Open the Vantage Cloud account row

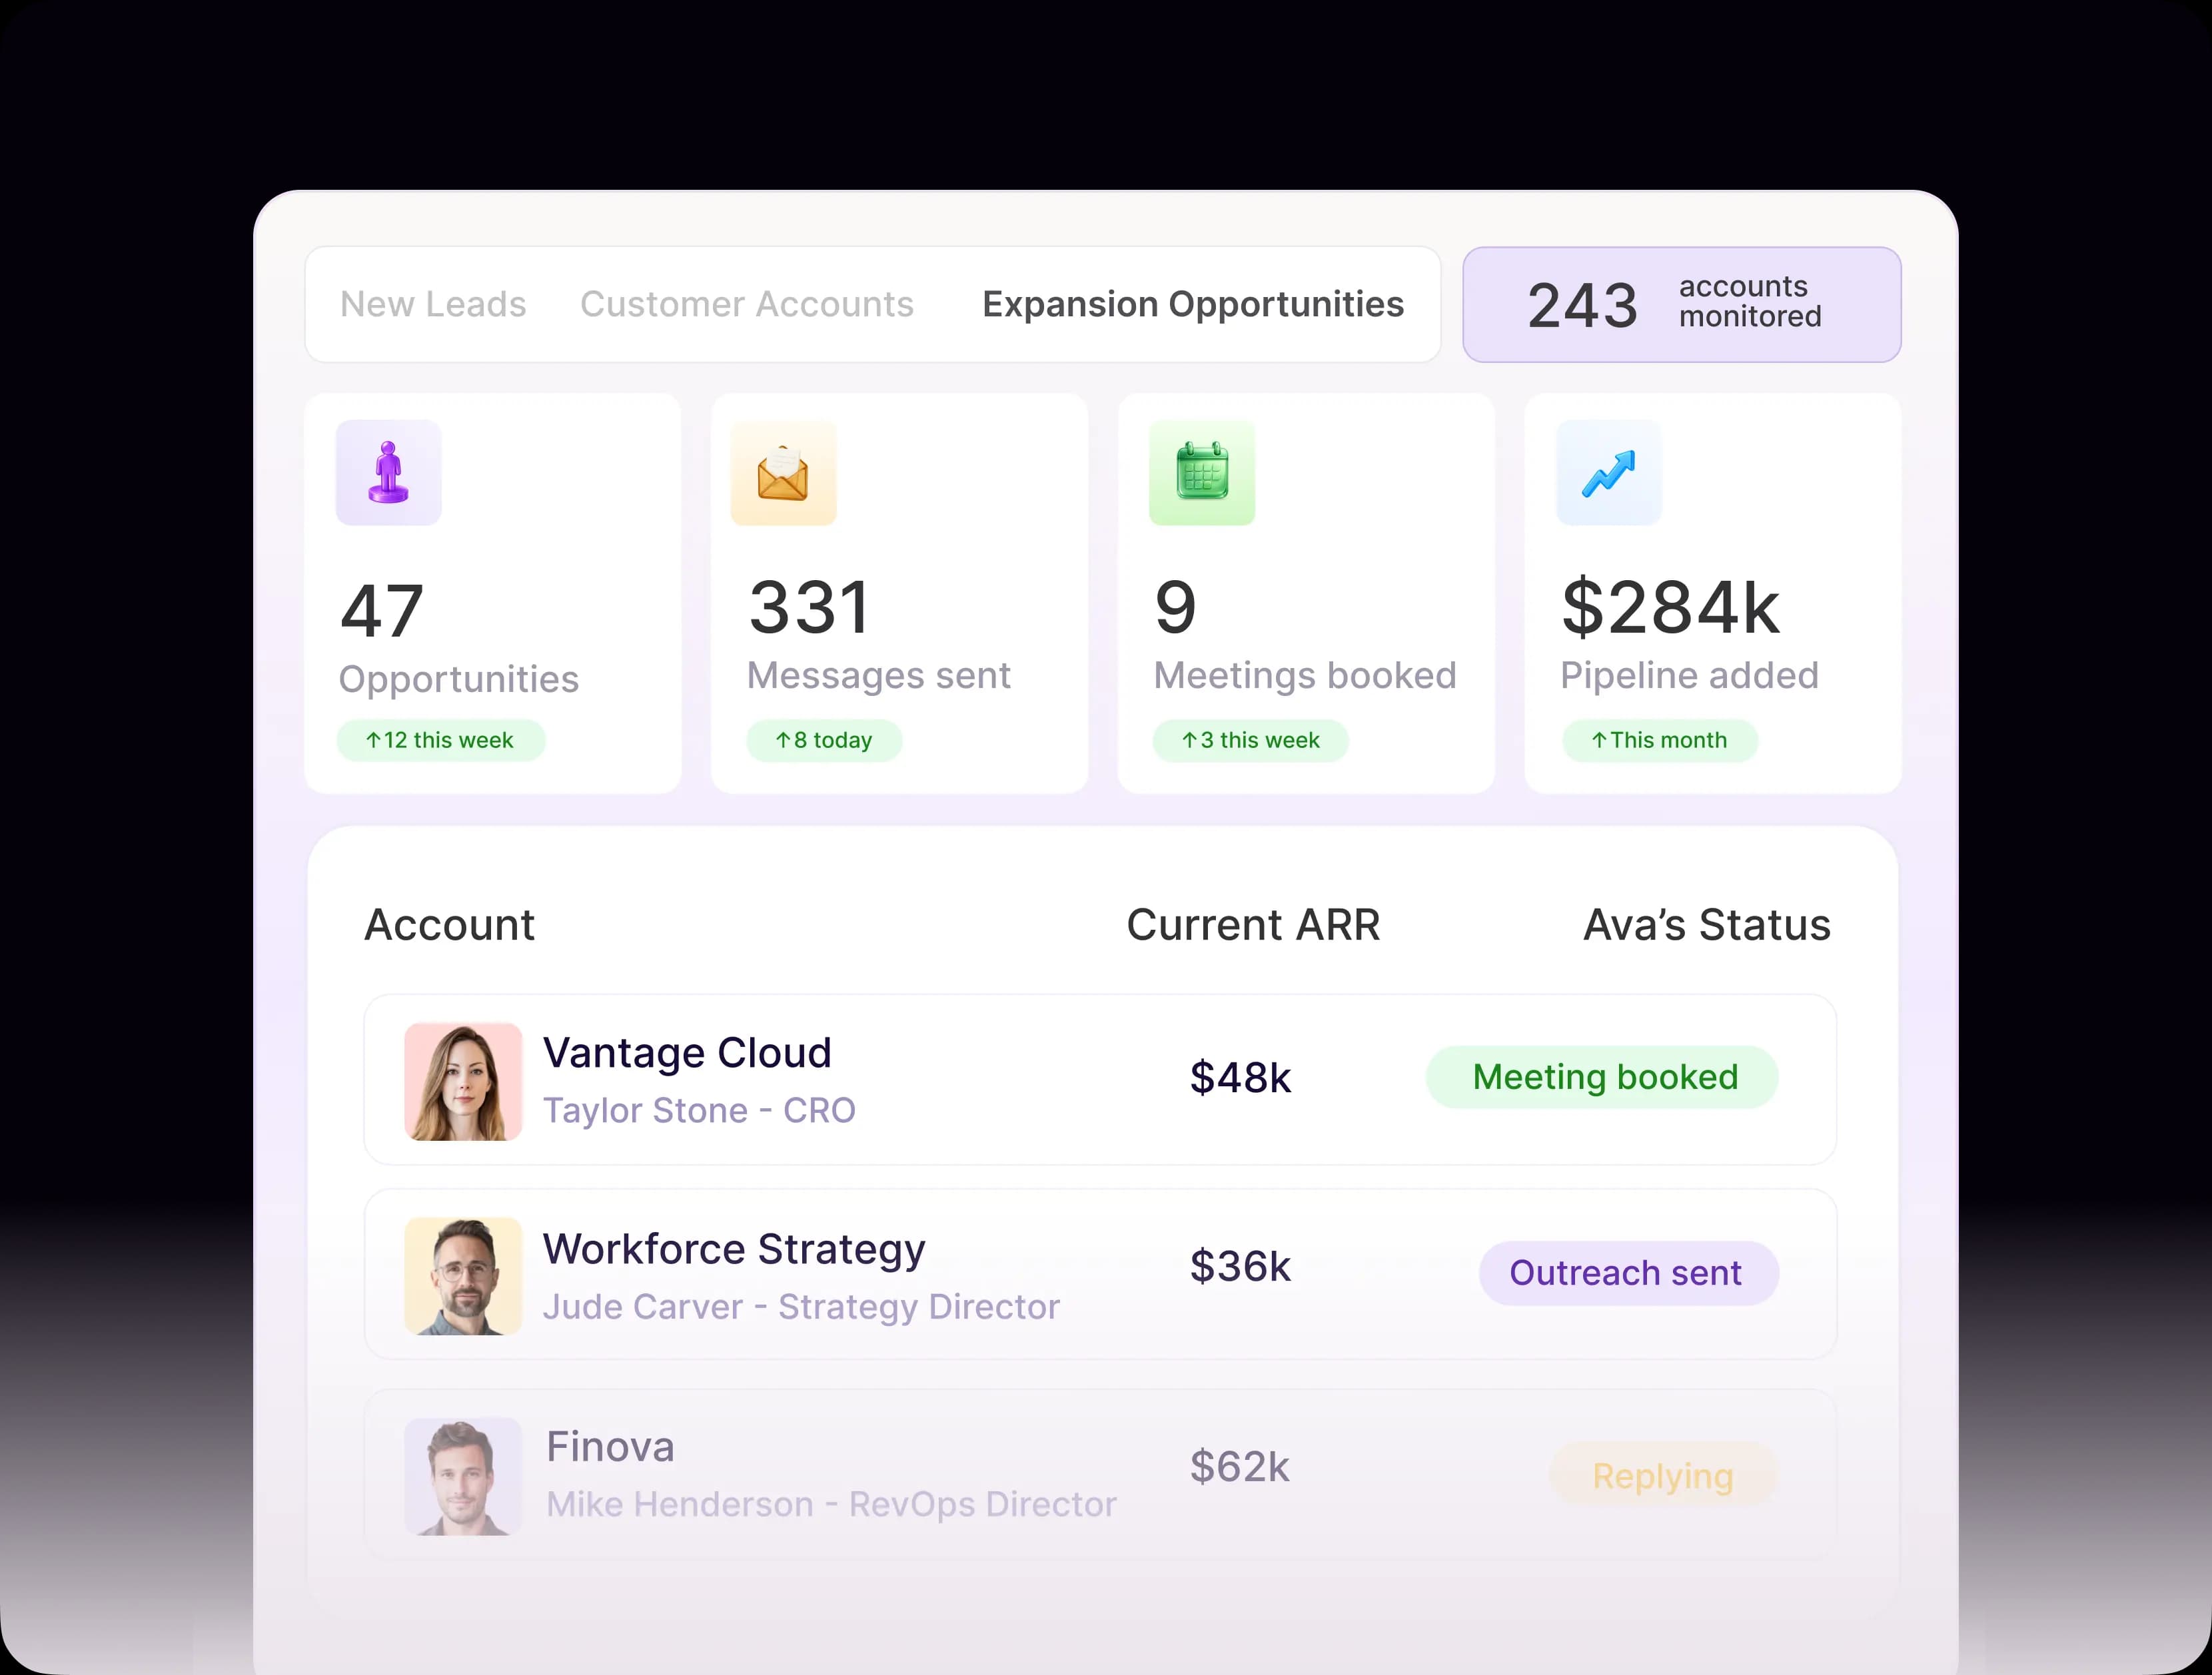(x=687, y=1052)
